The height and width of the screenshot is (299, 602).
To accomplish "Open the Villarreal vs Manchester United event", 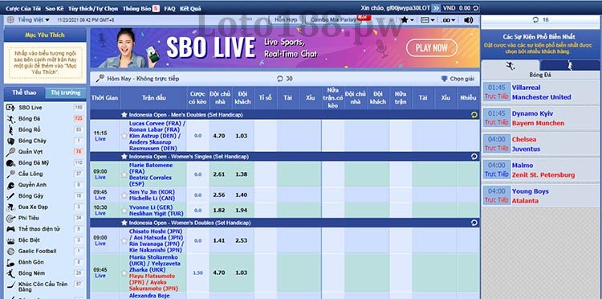I will 540,92.
